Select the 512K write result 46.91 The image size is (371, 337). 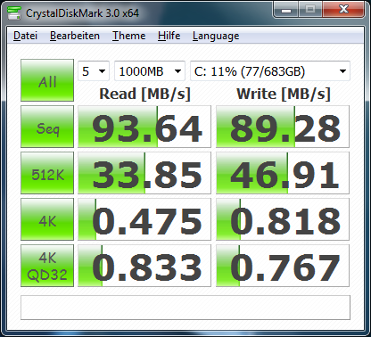(x=283, y=173)
